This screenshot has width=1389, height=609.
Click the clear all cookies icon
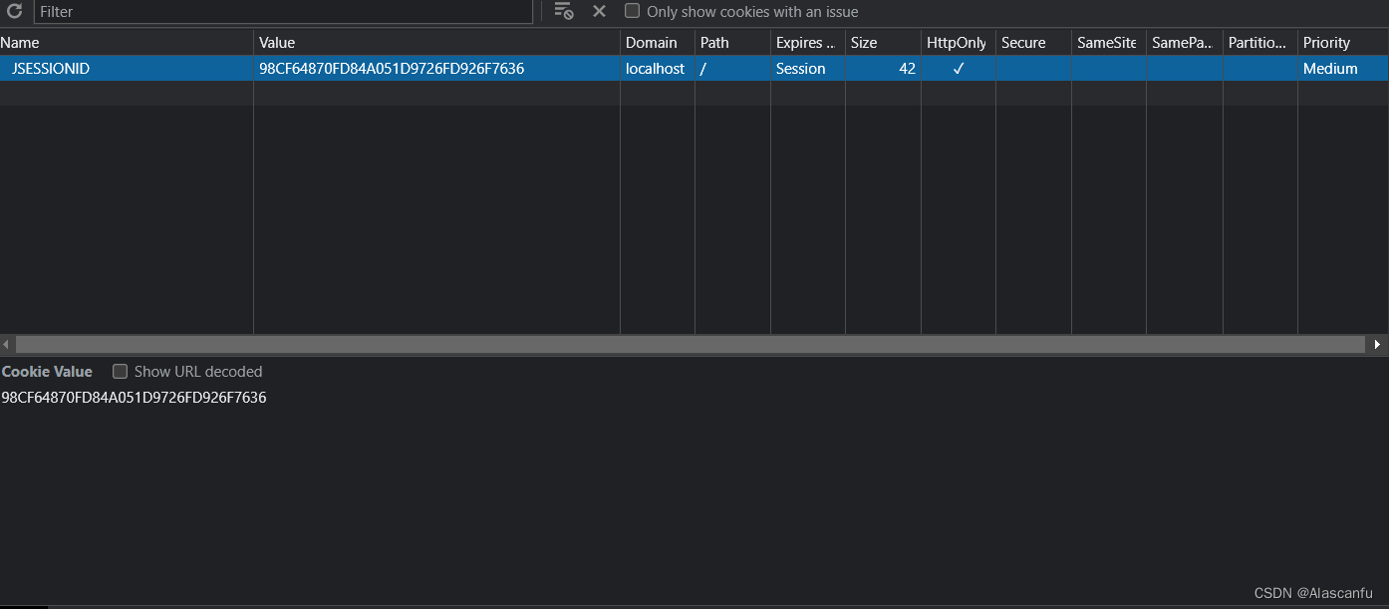564,11
